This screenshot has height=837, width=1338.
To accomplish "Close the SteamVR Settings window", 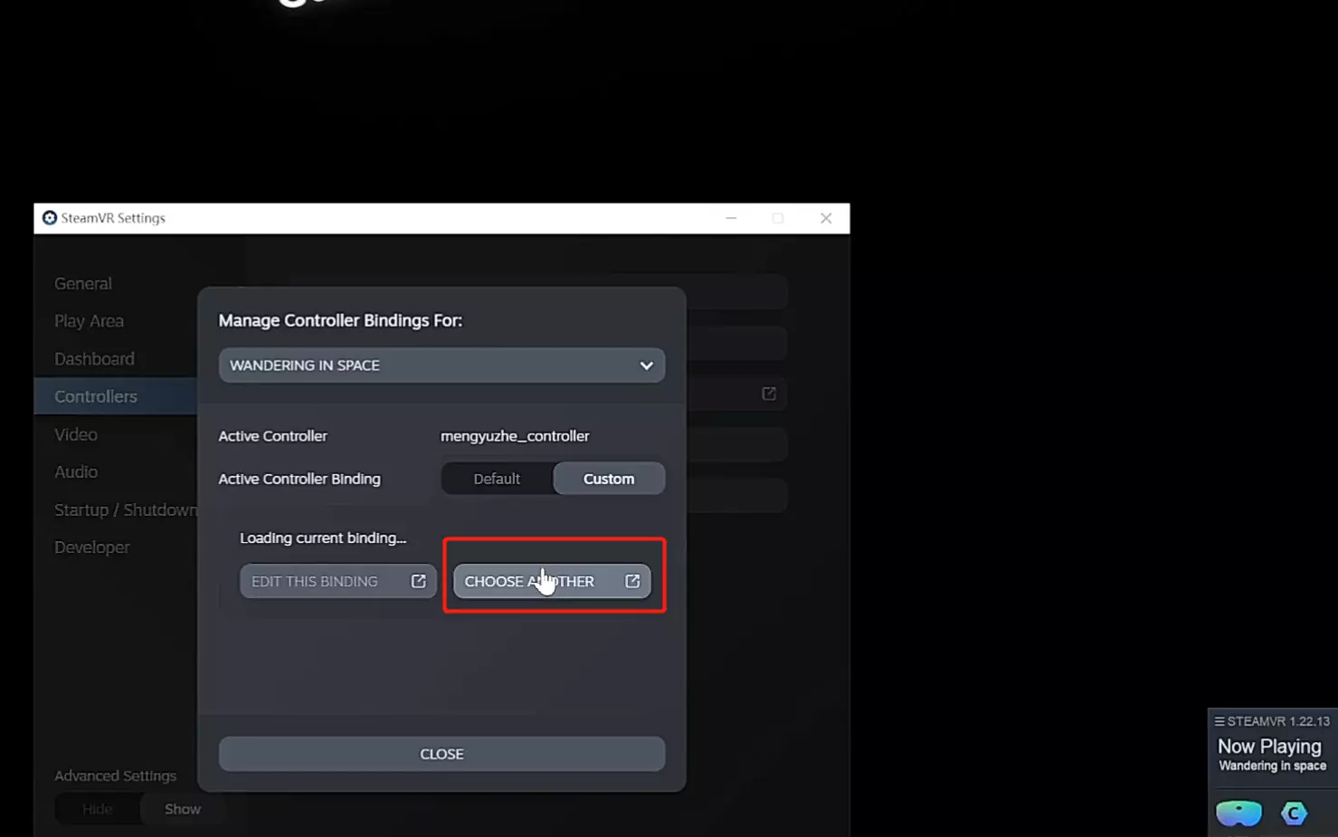I will click(x=826, y=218).
